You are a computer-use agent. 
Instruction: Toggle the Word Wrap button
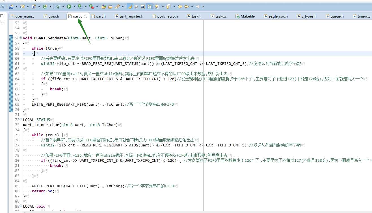(x=136, y=6)
